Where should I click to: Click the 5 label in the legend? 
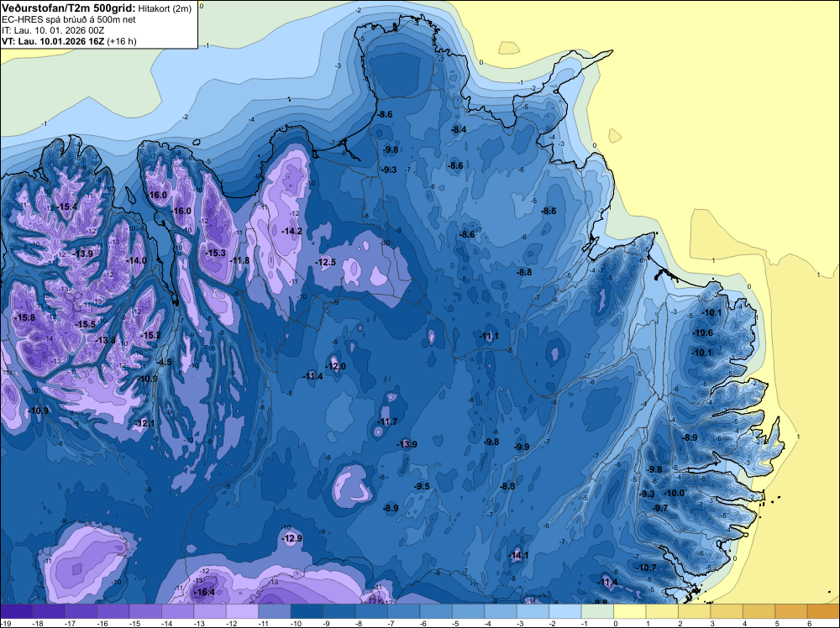[x=777, y=623]
